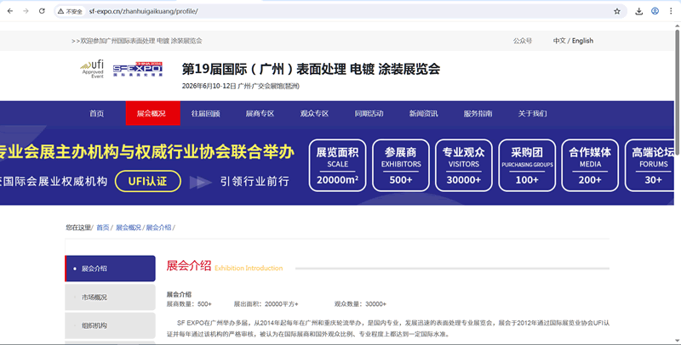Bookmark this page with star icon

tap(617, 11)
